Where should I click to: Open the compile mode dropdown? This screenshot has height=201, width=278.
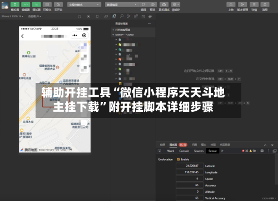pyautogui.click(x=122, y=4)
